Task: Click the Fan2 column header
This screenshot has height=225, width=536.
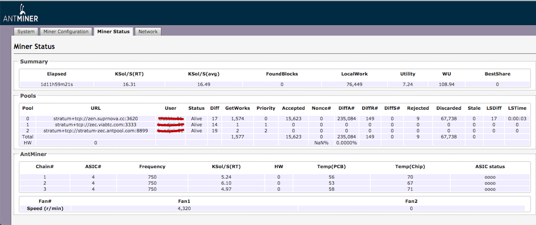Action: 411,201
